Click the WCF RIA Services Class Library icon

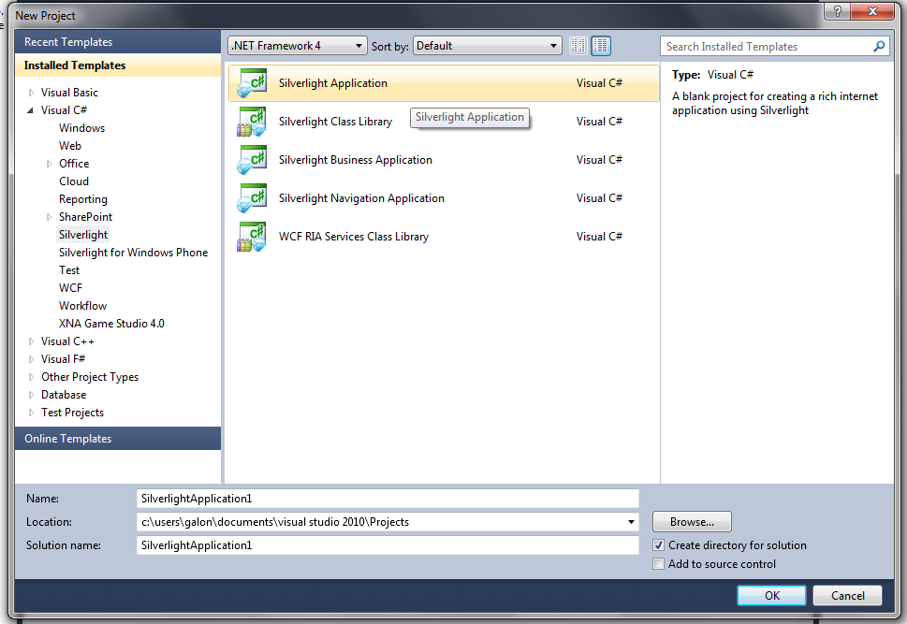[252, 237]
